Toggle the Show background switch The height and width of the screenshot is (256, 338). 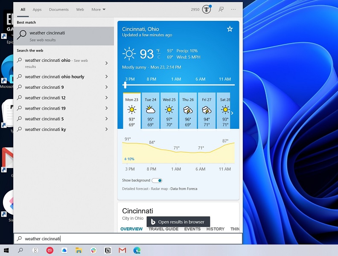pos(157,180)
